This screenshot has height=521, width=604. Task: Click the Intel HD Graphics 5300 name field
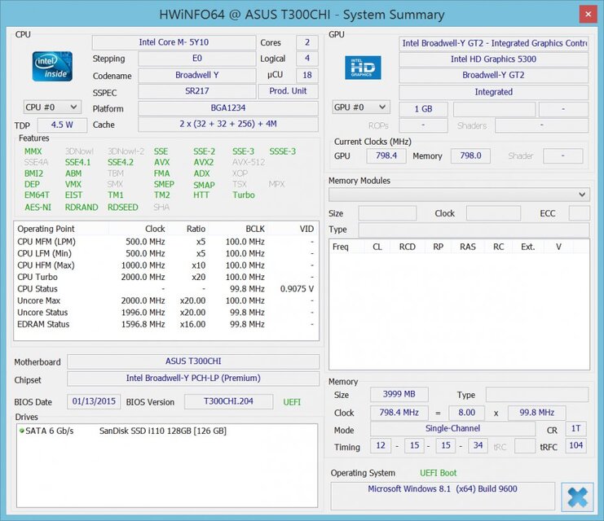pyautogui.click(x=493, y=59)
